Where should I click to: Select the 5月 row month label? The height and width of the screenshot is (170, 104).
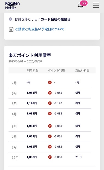[14, 104]
